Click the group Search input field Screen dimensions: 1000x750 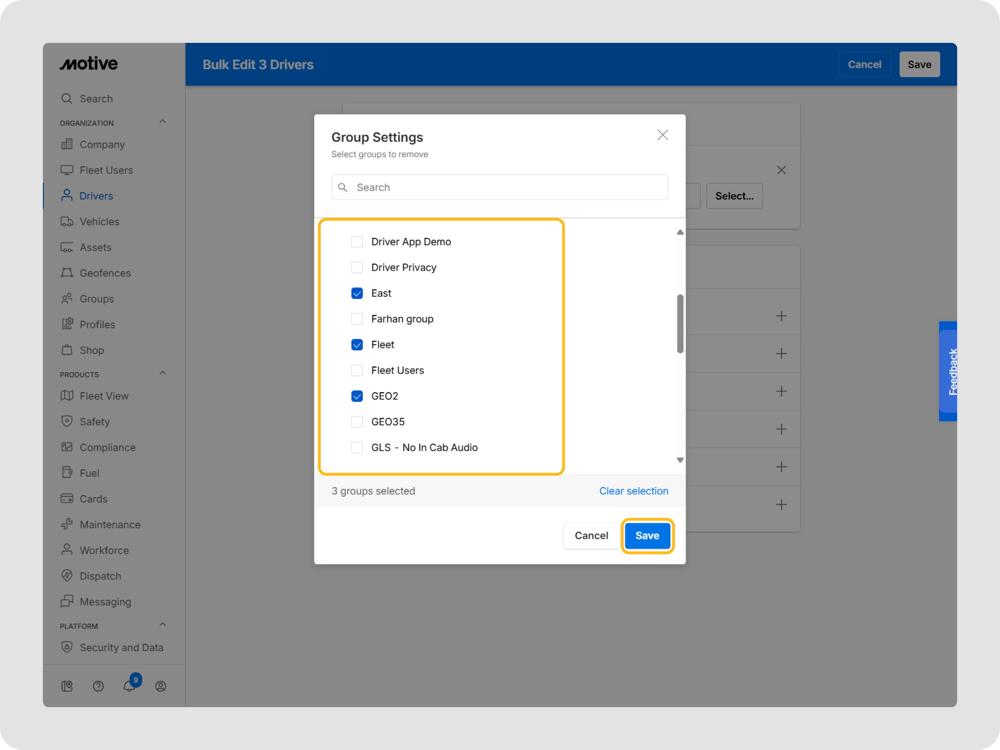click(x=500, y=187)
